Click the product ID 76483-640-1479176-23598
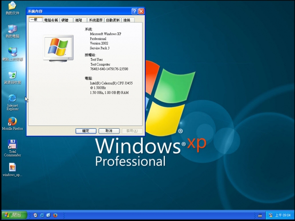The width and height of the screenshot is (295, 221). pyautogui.click(x=109, y=69)
